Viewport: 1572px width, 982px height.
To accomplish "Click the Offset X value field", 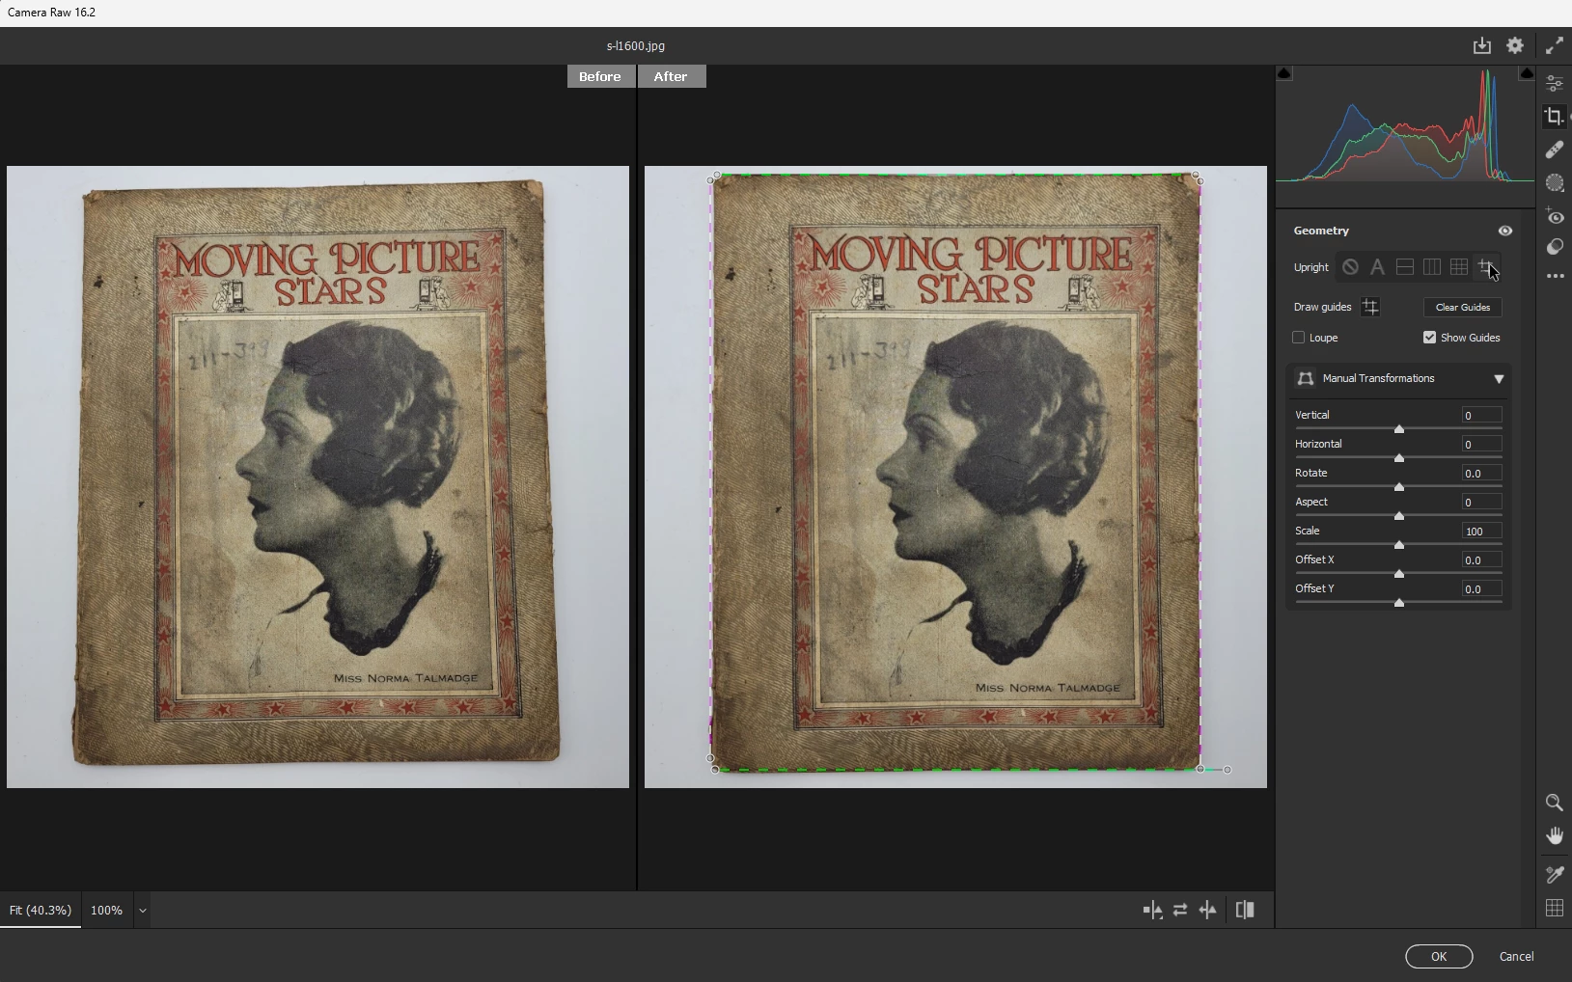I will coord(1481,559).
